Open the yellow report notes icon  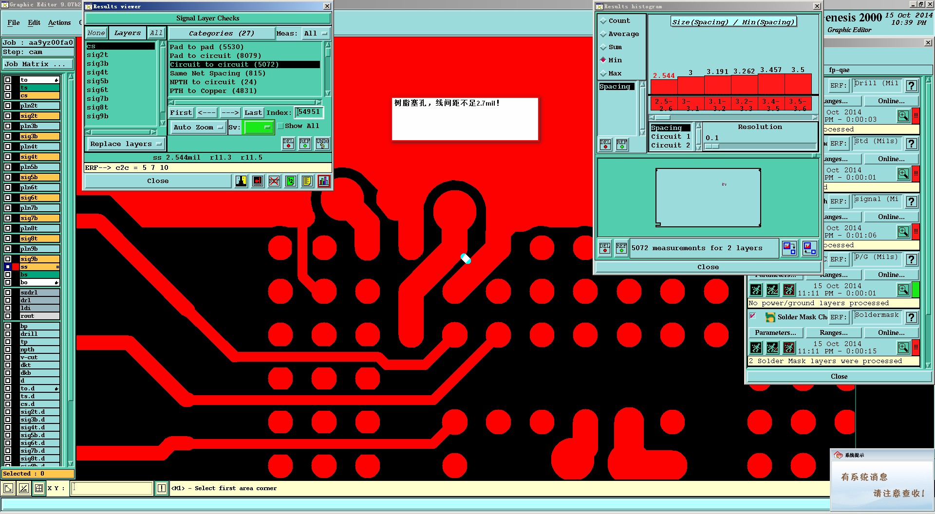click(307, 181)
